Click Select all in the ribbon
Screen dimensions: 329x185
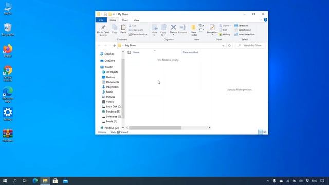[x=241, y=25]
